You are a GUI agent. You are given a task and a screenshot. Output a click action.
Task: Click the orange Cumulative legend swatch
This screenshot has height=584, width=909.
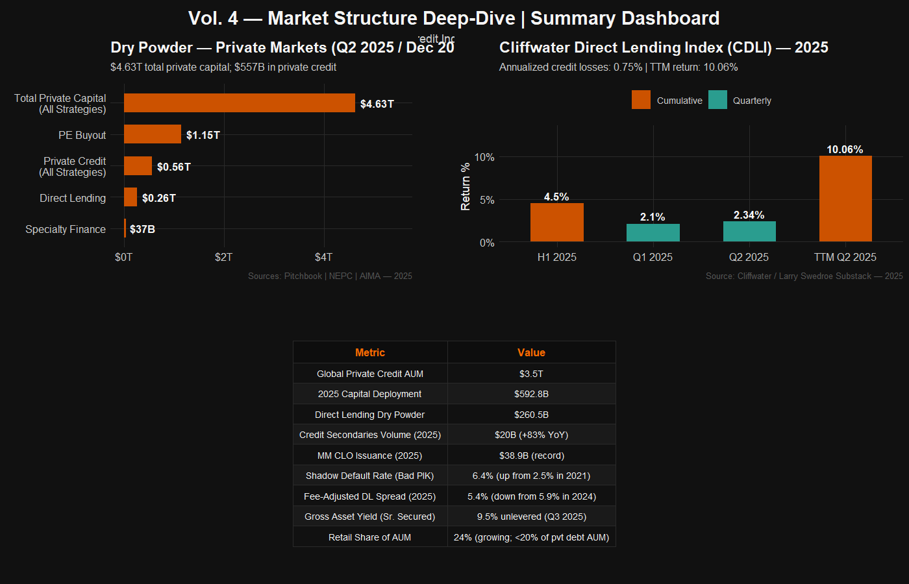click(x=641, y=100)
